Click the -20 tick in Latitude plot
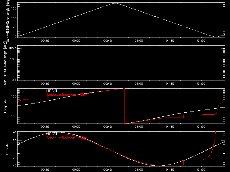Viewport: 230px width, 172px height. pos(14,158)
